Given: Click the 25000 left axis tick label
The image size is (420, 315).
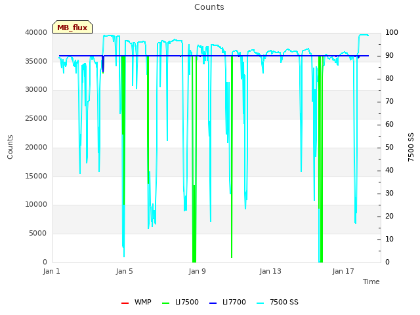Looking at the screenshot, I should click(36, 118).
